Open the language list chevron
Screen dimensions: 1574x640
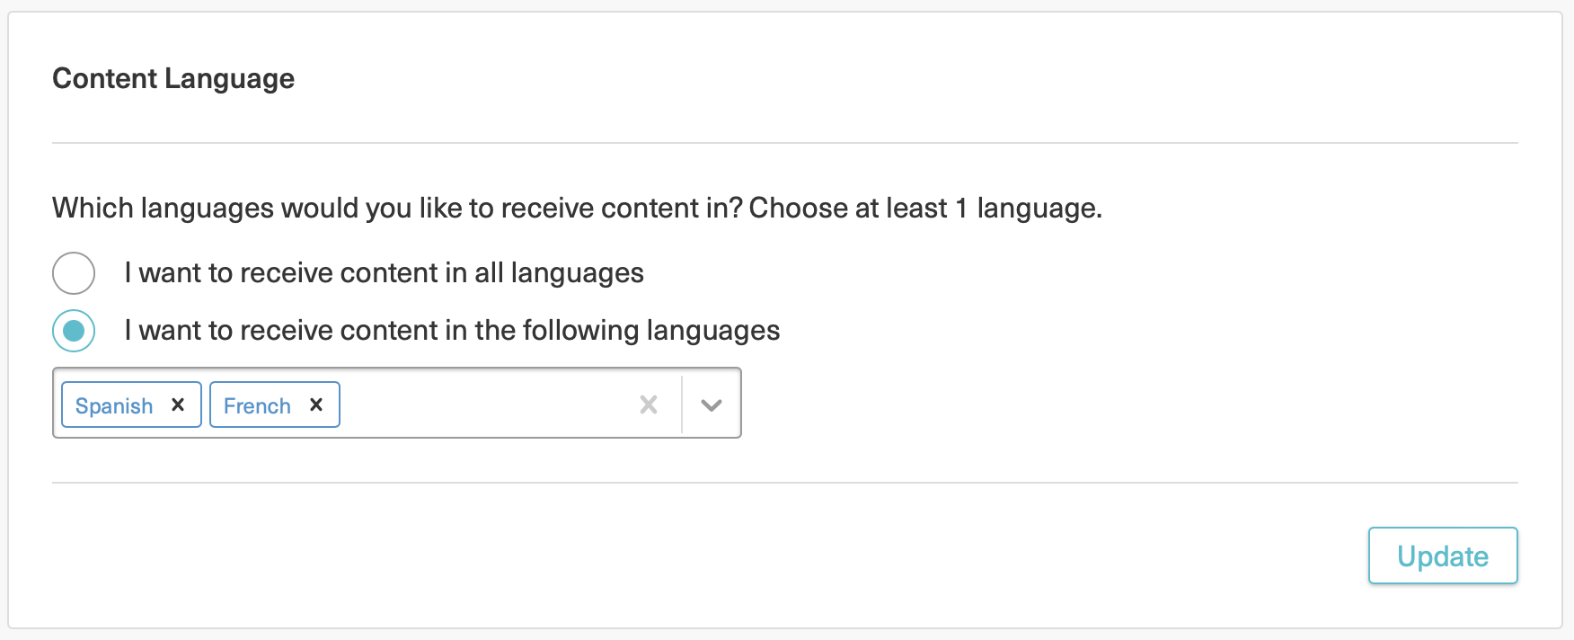tap(712, 405)
